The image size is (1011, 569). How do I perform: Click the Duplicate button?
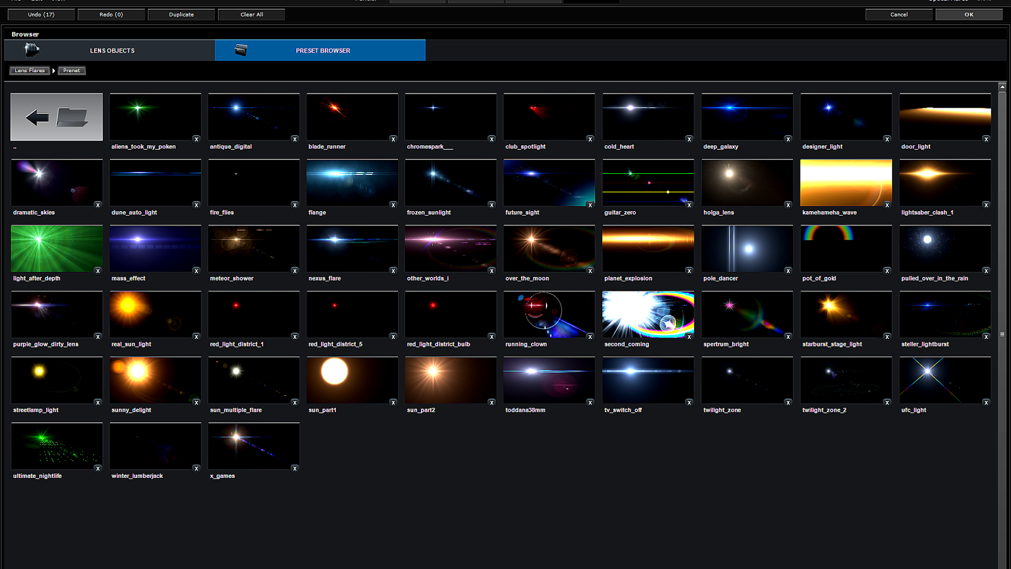click(x=181, y=15)
